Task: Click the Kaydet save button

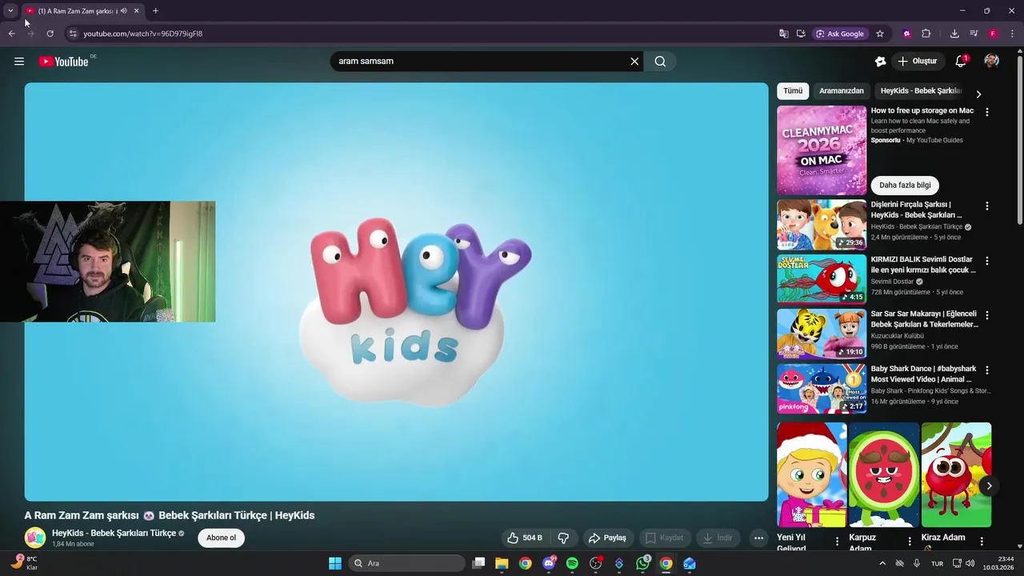Action: [x=665, y=538]
